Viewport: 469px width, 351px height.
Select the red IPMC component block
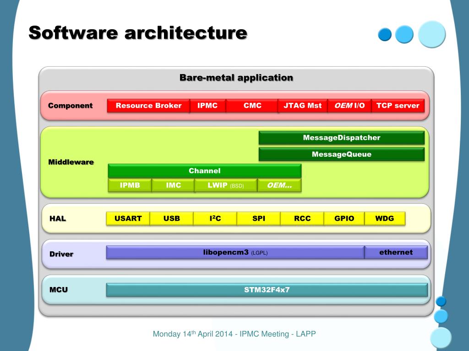[x=207, y=106]
